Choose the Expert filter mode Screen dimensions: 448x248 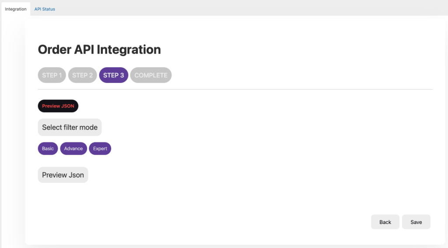point(100,148)
